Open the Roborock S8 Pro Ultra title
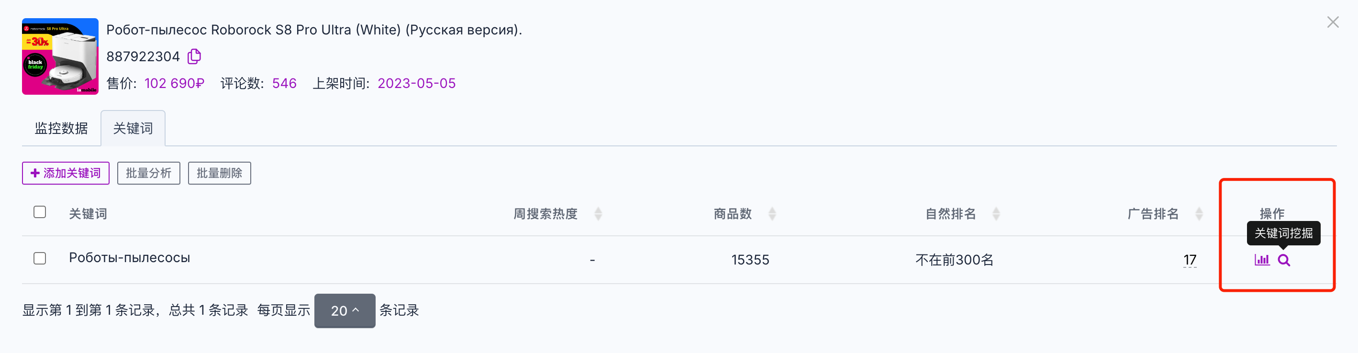 (314, 30)
